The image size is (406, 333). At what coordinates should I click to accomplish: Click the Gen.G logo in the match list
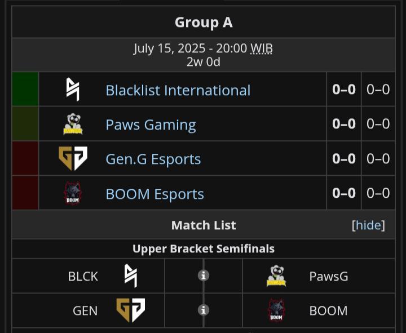(131, 310)
